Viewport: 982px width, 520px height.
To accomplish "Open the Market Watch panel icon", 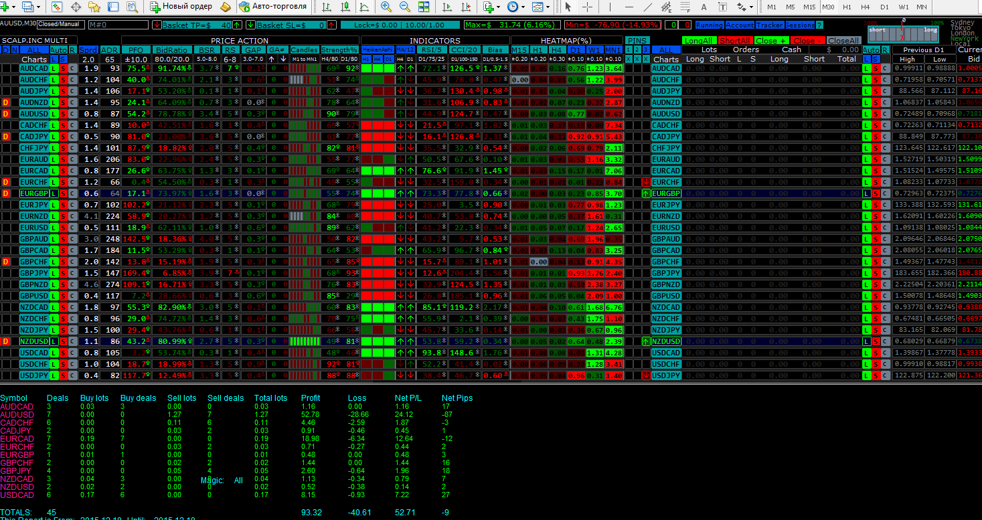I will (x=57, y=7).
